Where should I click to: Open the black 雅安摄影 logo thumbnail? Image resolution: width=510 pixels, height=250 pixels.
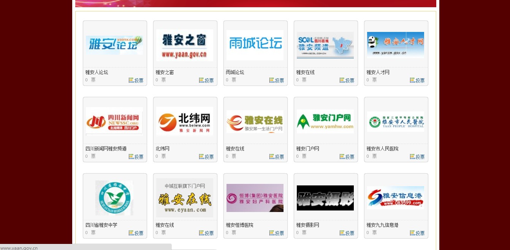coord(325,198)
